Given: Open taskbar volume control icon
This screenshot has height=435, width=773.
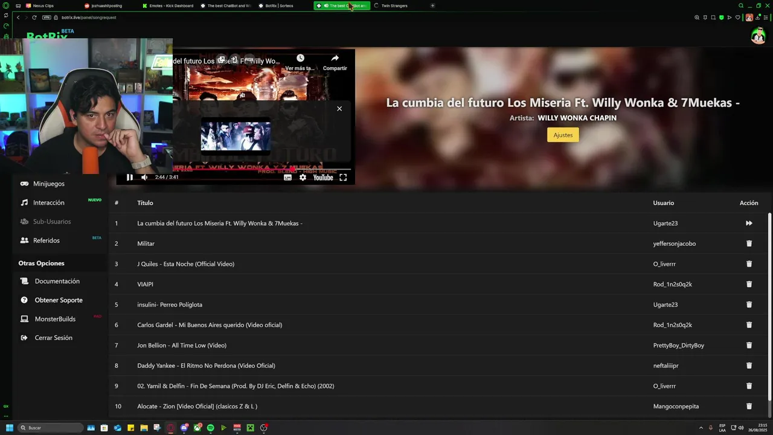Looking at the screenshot, I should (x=741, y=428).
